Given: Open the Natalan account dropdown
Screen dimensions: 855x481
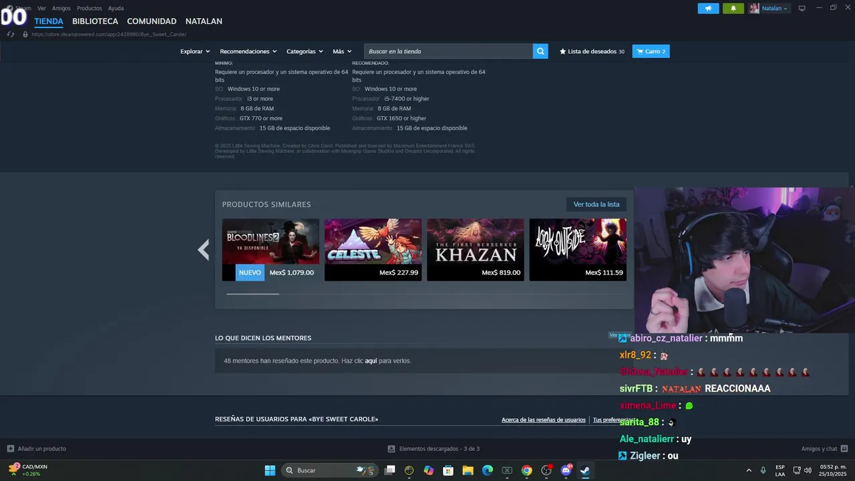Looking at the screenshot, I should [x=775, y=8].
